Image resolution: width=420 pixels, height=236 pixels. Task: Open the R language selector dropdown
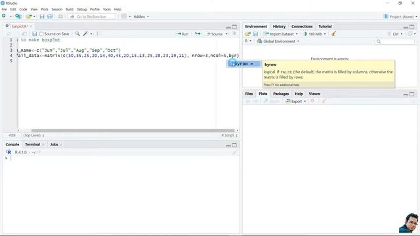click(x=248, y=41)
